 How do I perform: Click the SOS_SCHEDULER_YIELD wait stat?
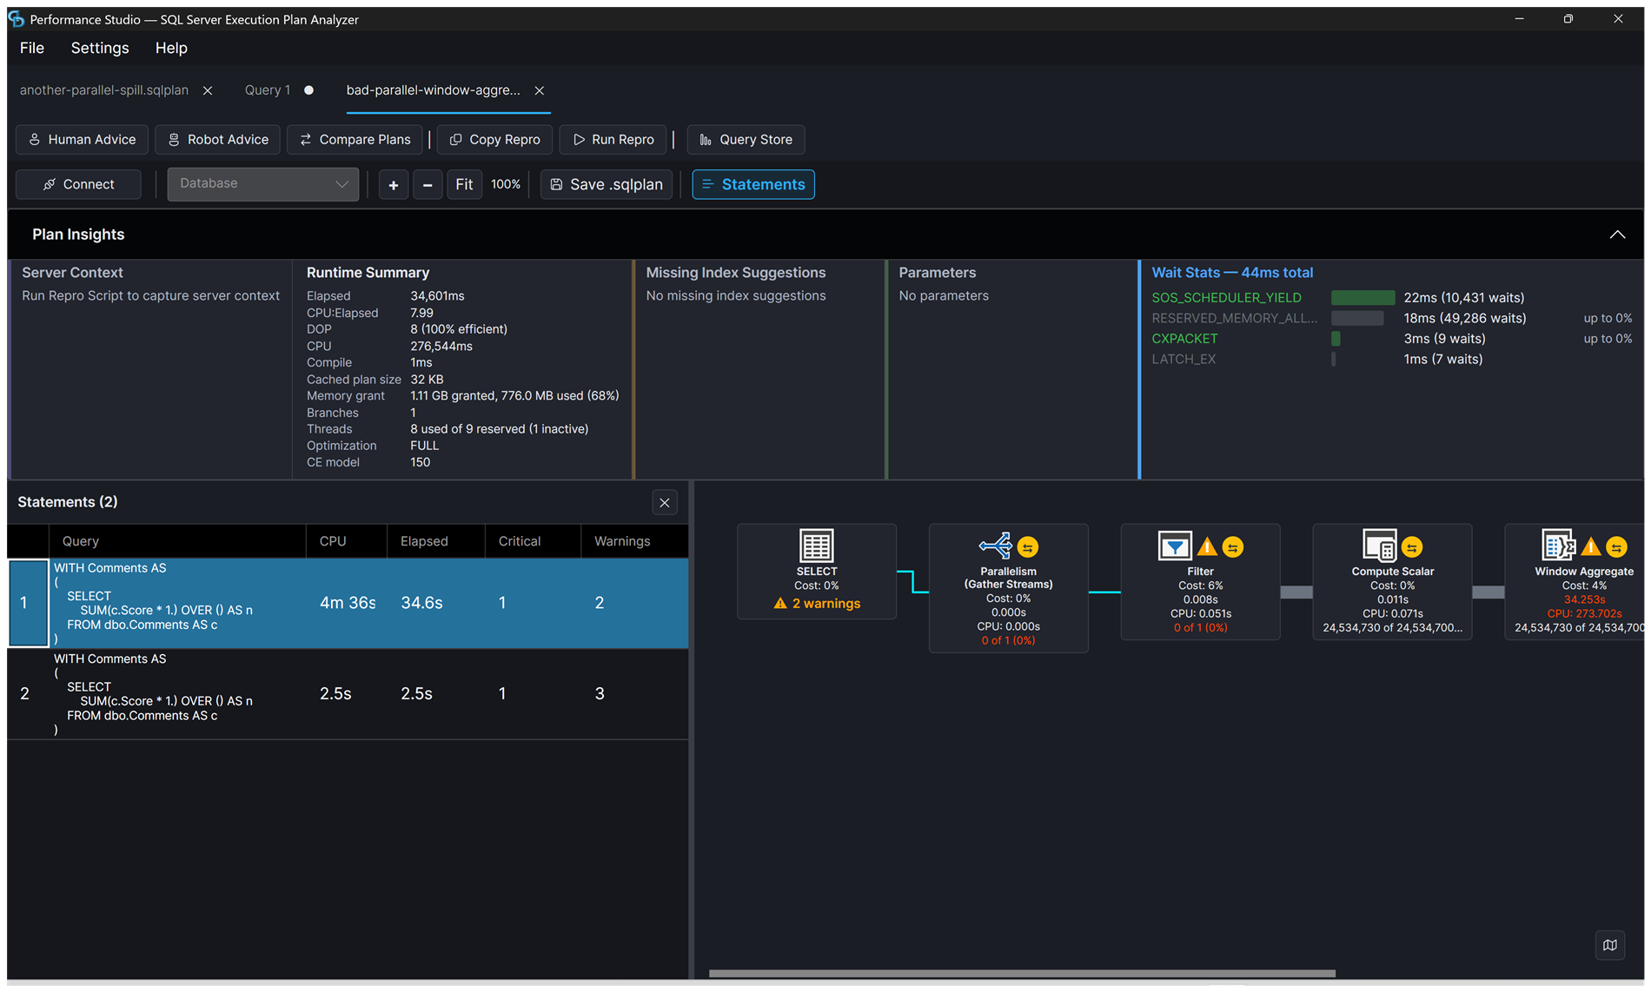tap(1226, 298)
